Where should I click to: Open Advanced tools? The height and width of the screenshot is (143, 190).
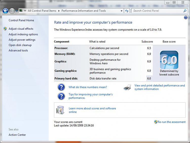(18, 50)
